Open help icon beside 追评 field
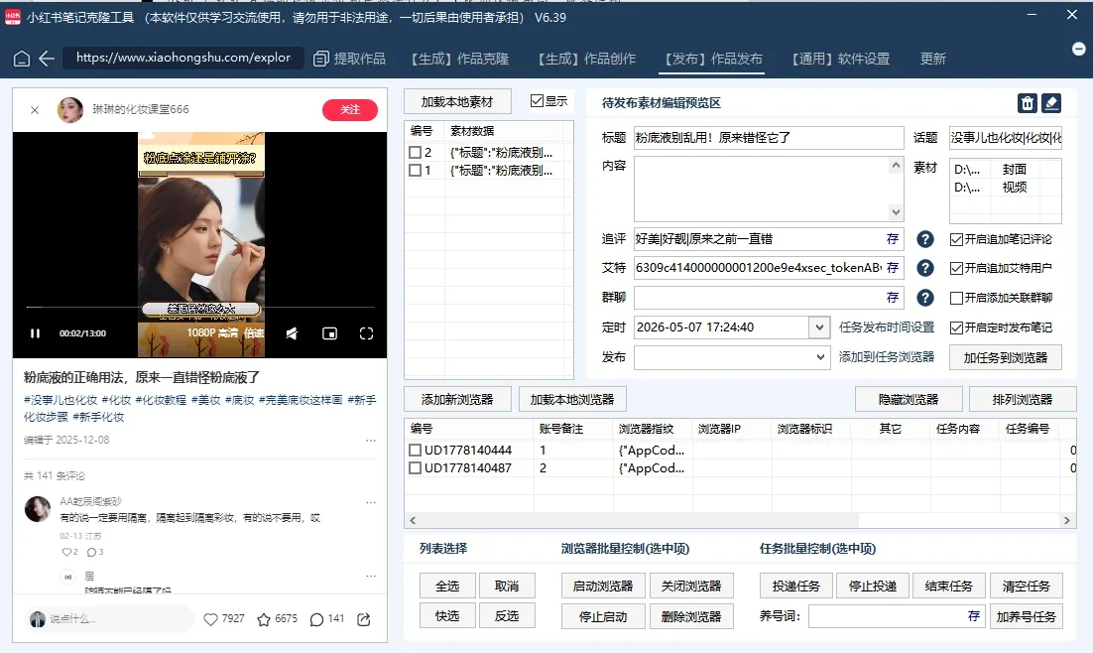1093x653 pixels. point(925,239)
